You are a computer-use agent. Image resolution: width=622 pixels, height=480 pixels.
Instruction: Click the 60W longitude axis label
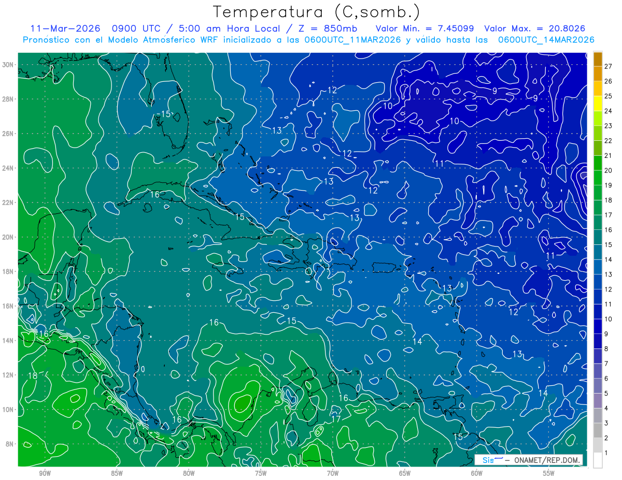477,473
